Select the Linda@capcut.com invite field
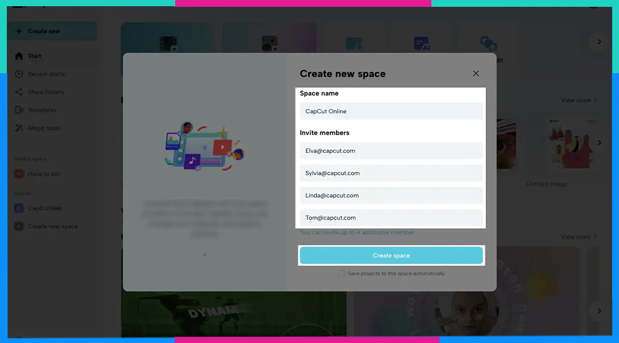619x343 pixels. [x=391, y=196]
